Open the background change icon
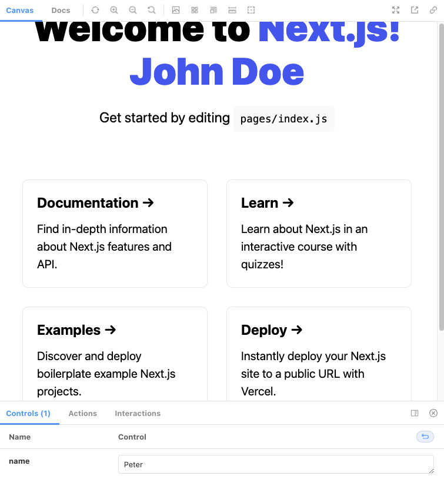 pyautogui.click(x=176, y=10)
